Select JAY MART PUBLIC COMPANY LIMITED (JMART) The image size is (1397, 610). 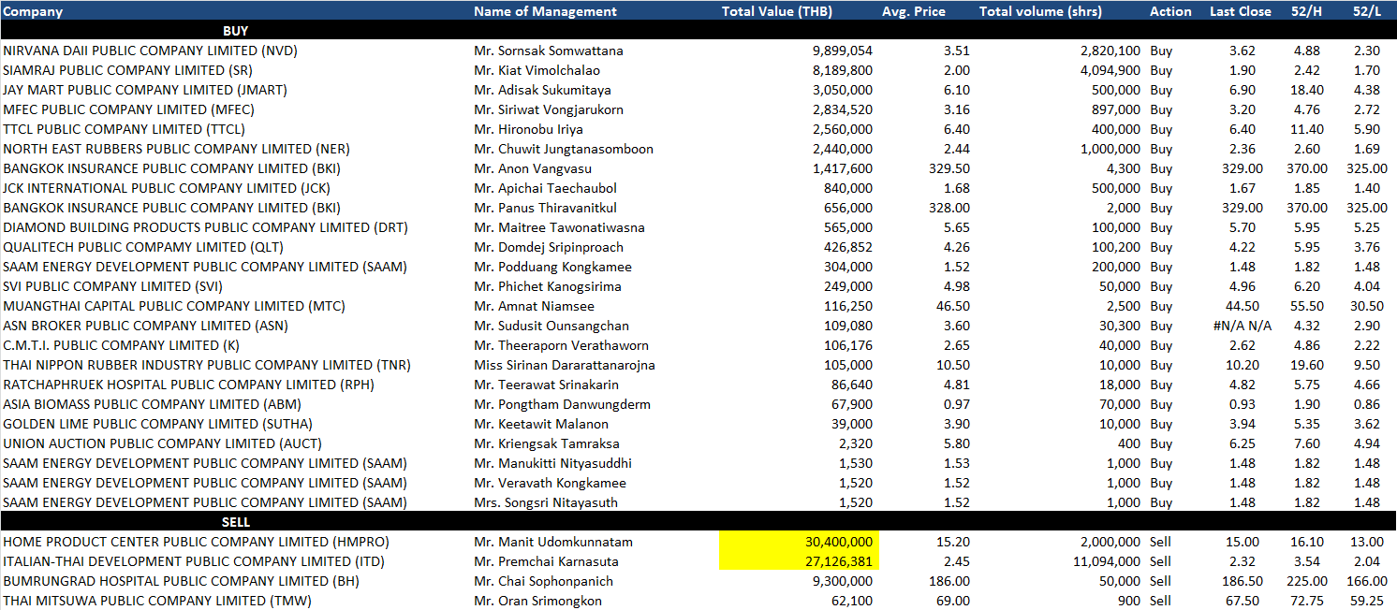point(145,90)
